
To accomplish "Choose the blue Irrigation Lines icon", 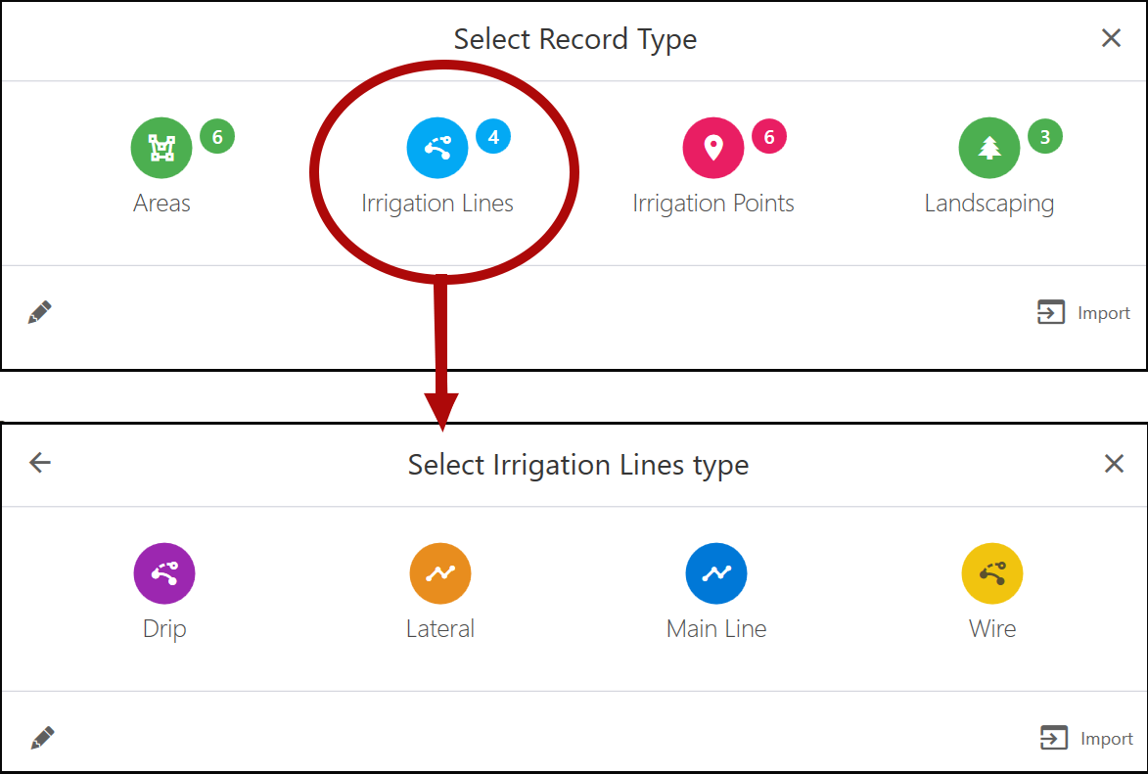I will click(436, 148).
